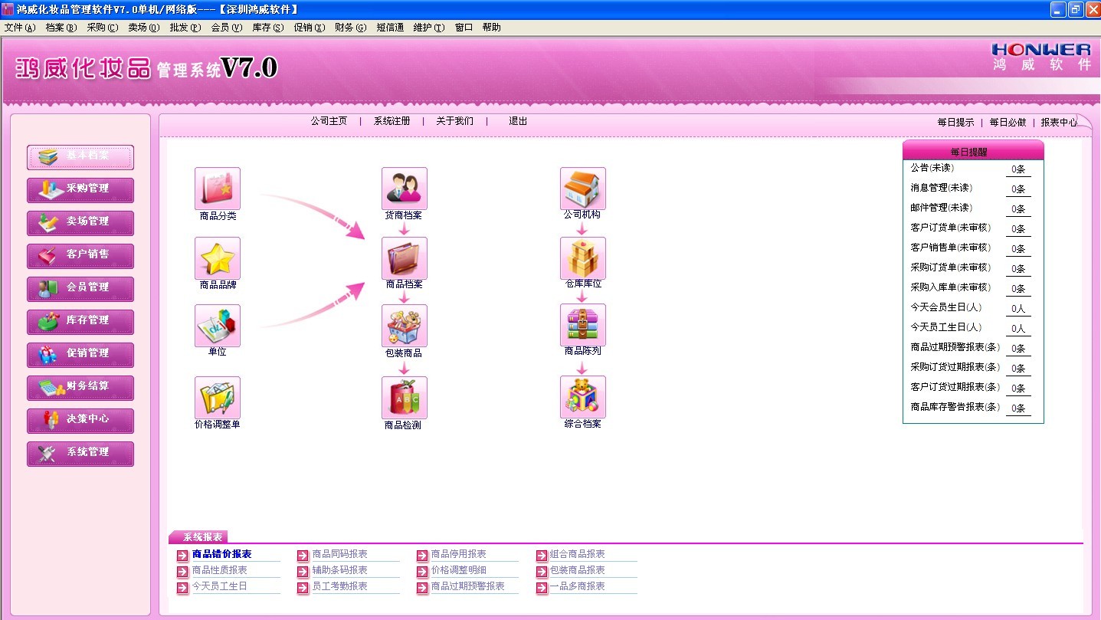Click the 系统管理 sidebar button
The image size is (1101, 620).
tap(80, 452)
